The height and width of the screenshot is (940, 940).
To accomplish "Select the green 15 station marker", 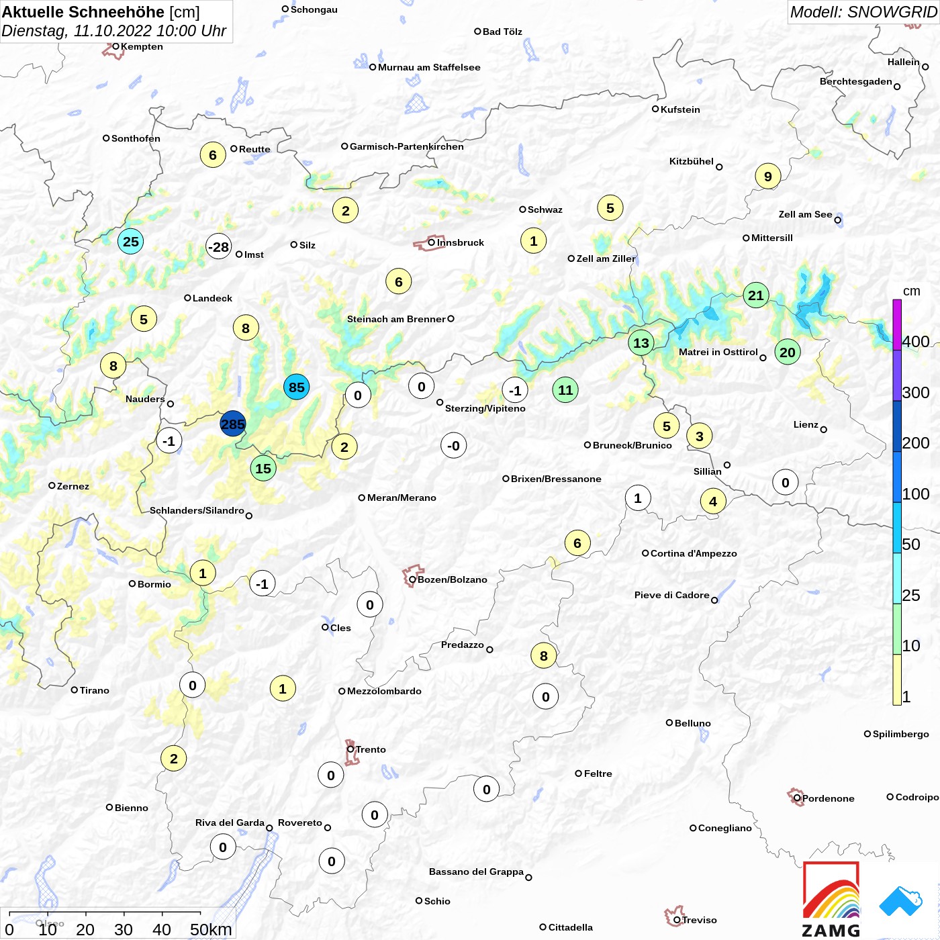I will pyautogui.click(x=263, y=468).
